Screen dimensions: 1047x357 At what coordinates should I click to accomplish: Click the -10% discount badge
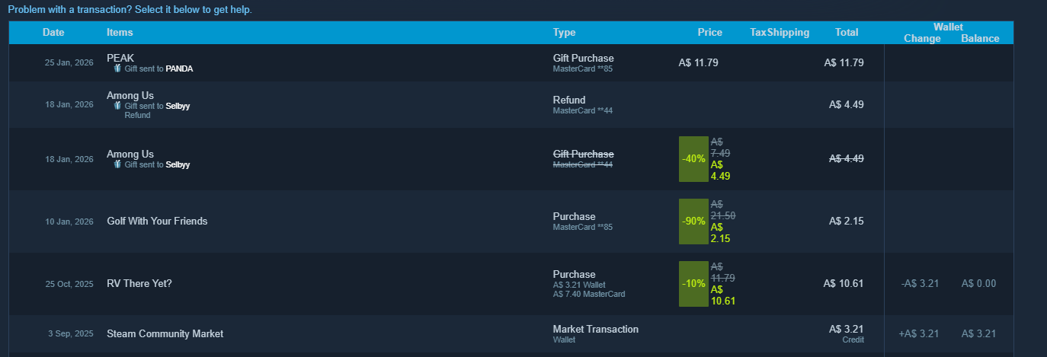click(693, 284)
